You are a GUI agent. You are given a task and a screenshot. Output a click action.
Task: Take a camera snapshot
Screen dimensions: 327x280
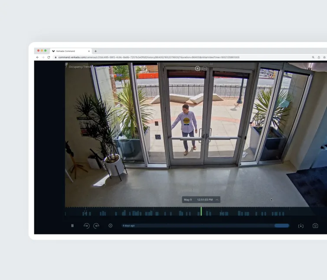point(315,226)
